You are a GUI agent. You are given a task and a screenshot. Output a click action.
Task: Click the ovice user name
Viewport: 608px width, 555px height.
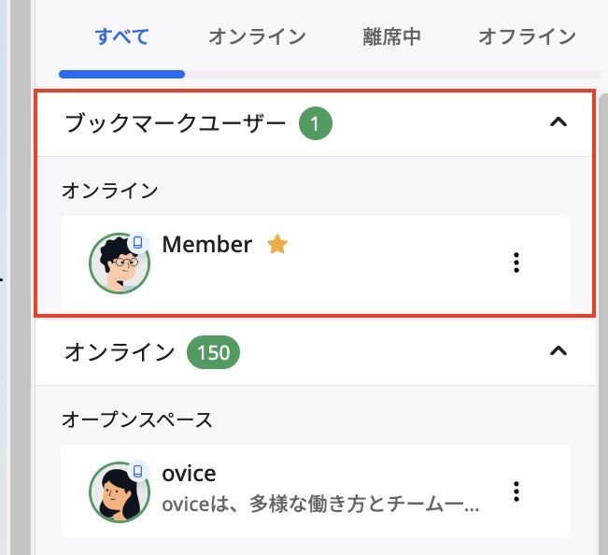pos(189,474)
